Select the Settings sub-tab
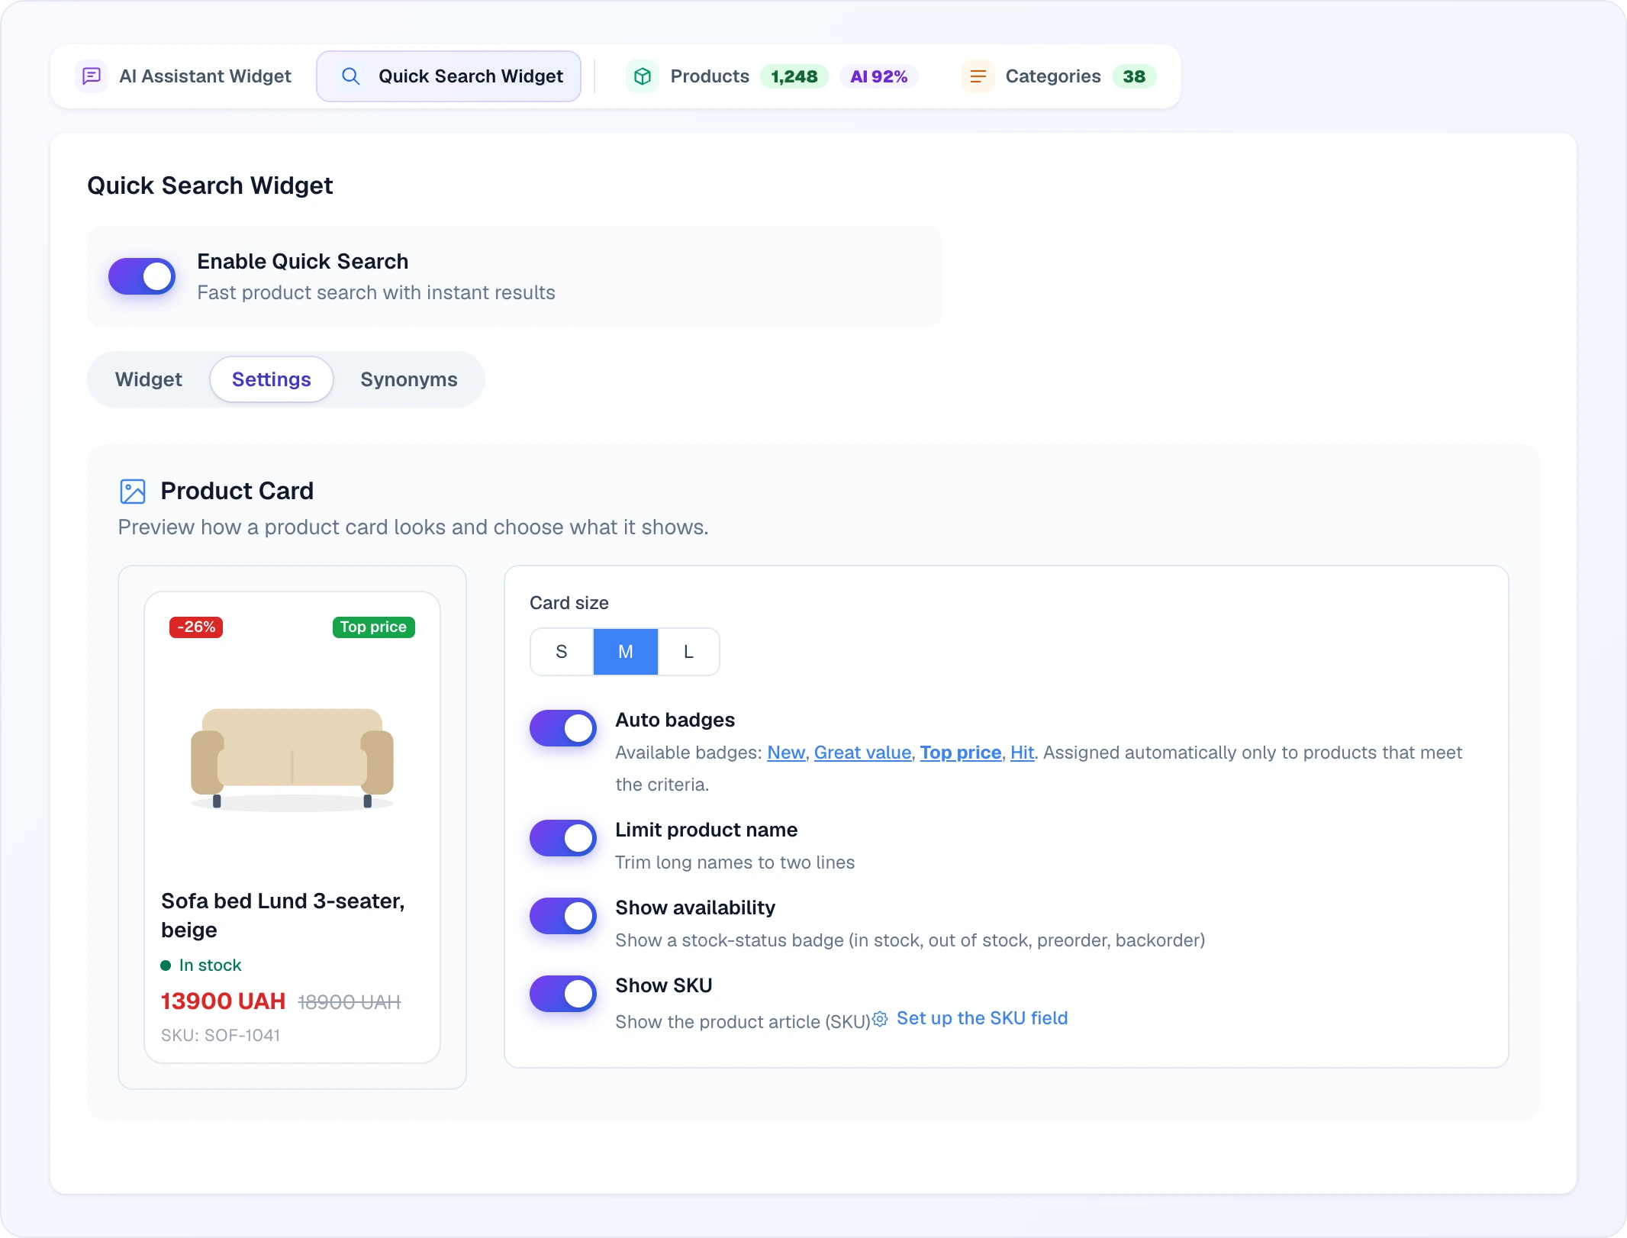Image resolution: width=1627 pixels, height=1238 pixels. tap(272, 379)
